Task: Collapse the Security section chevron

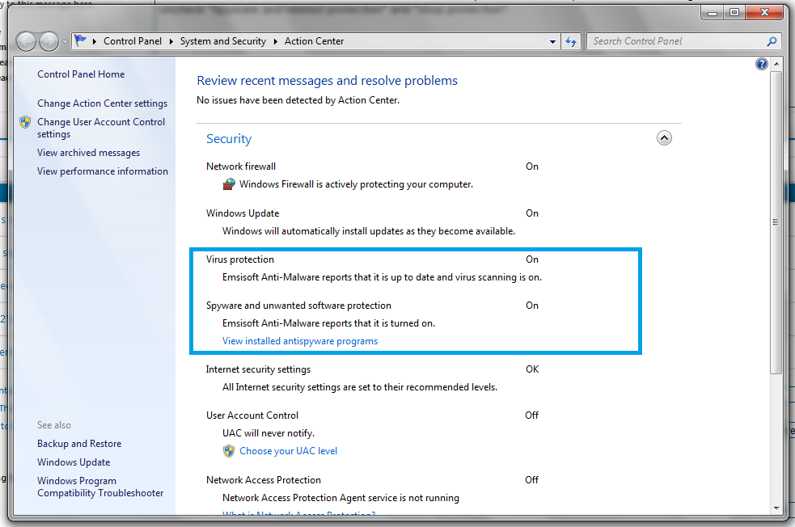Action: 664,138
